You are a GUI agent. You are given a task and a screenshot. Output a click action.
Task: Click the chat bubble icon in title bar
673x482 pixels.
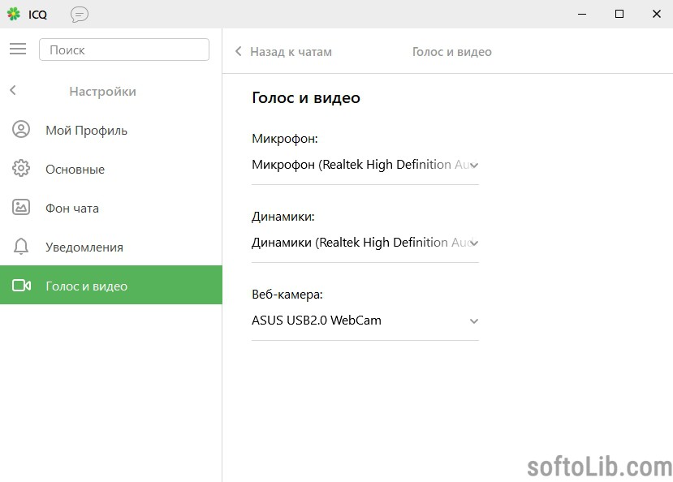(80, 14)
